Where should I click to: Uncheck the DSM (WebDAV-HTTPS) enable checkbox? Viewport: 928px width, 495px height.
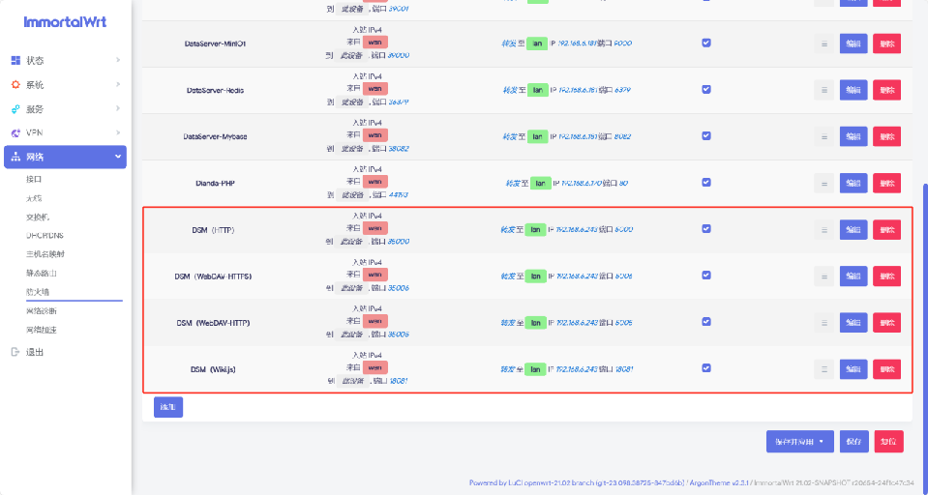(706, 275)
